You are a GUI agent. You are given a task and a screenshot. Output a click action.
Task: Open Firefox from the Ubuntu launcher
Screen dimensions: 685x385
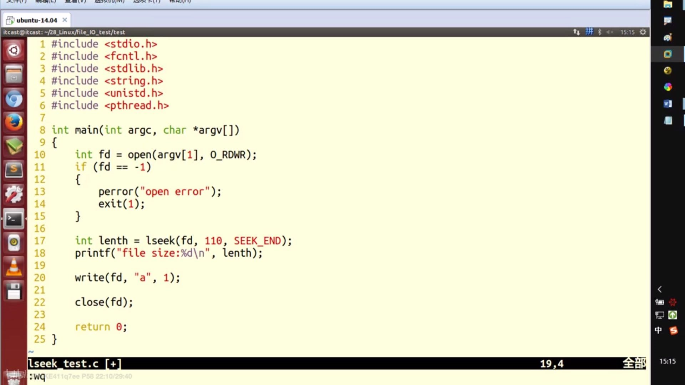click(x=14, y=122)
